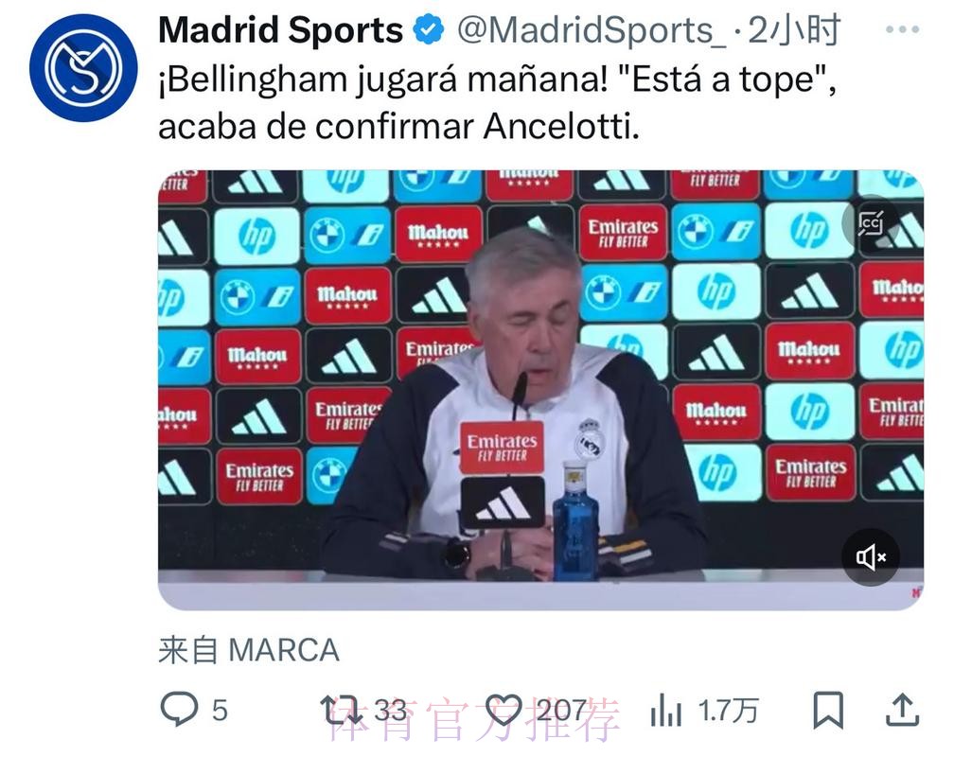Open the Madrid Sports profile avatar
The width and height of the screenshot is (954, 757).
point(83,67)
